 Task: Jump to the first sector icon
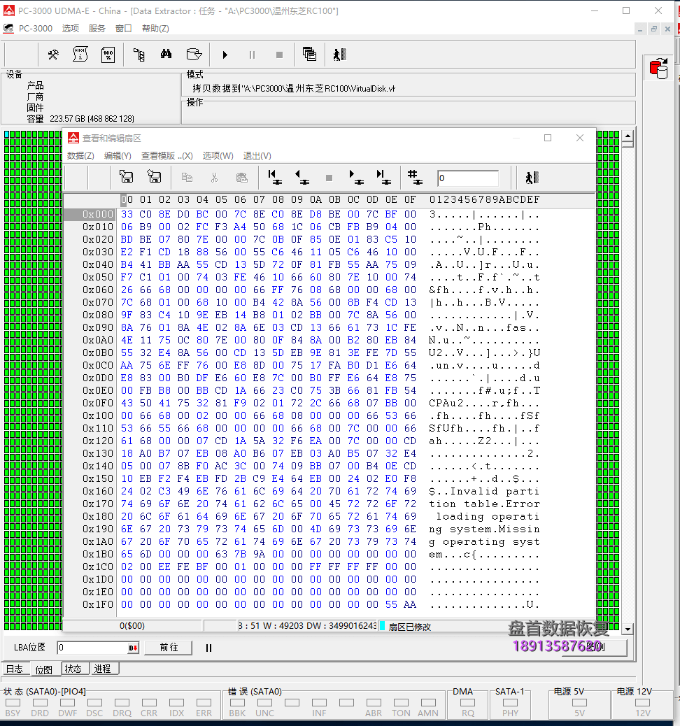[275, 177]
